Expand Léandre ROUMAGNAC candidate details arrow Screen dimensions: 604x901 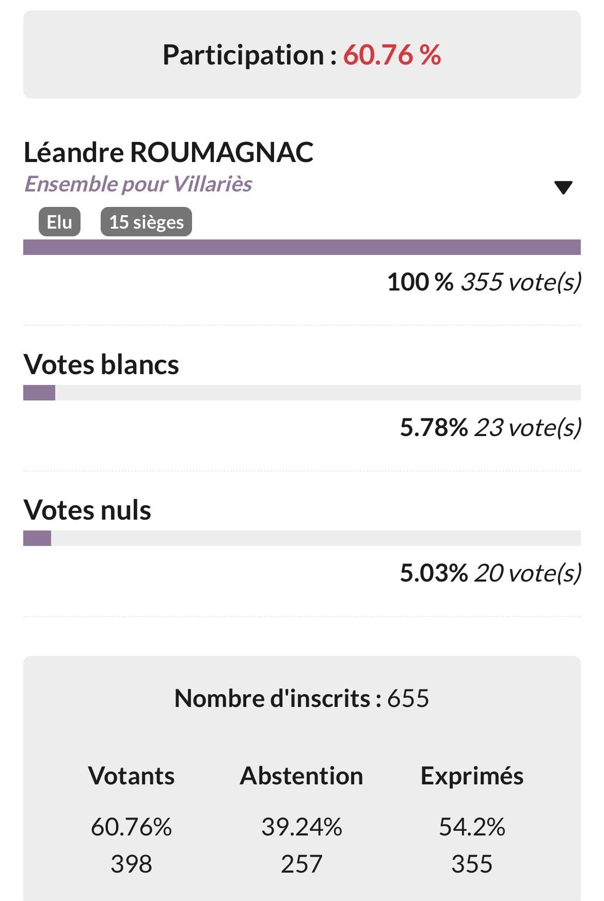[563, 187]
